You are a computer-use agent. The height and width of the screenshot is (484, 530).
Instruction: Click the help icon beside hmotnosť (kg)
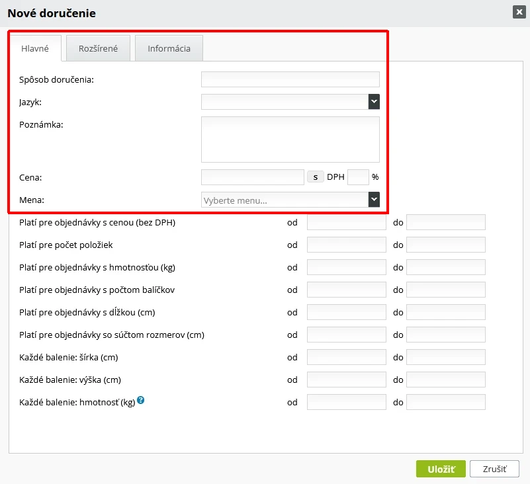pyautogui.click(x=140, y=401)
